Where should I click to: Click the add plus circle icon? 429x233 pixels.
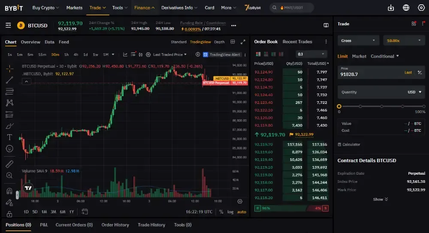[198, 54]
